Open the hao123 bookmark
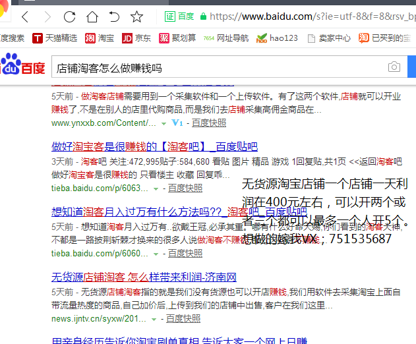416x344 pixels. [277, 38]
